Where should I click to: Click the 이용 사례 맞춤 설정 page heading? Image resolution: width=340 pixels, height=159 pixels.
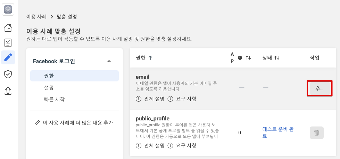point(53,31)
